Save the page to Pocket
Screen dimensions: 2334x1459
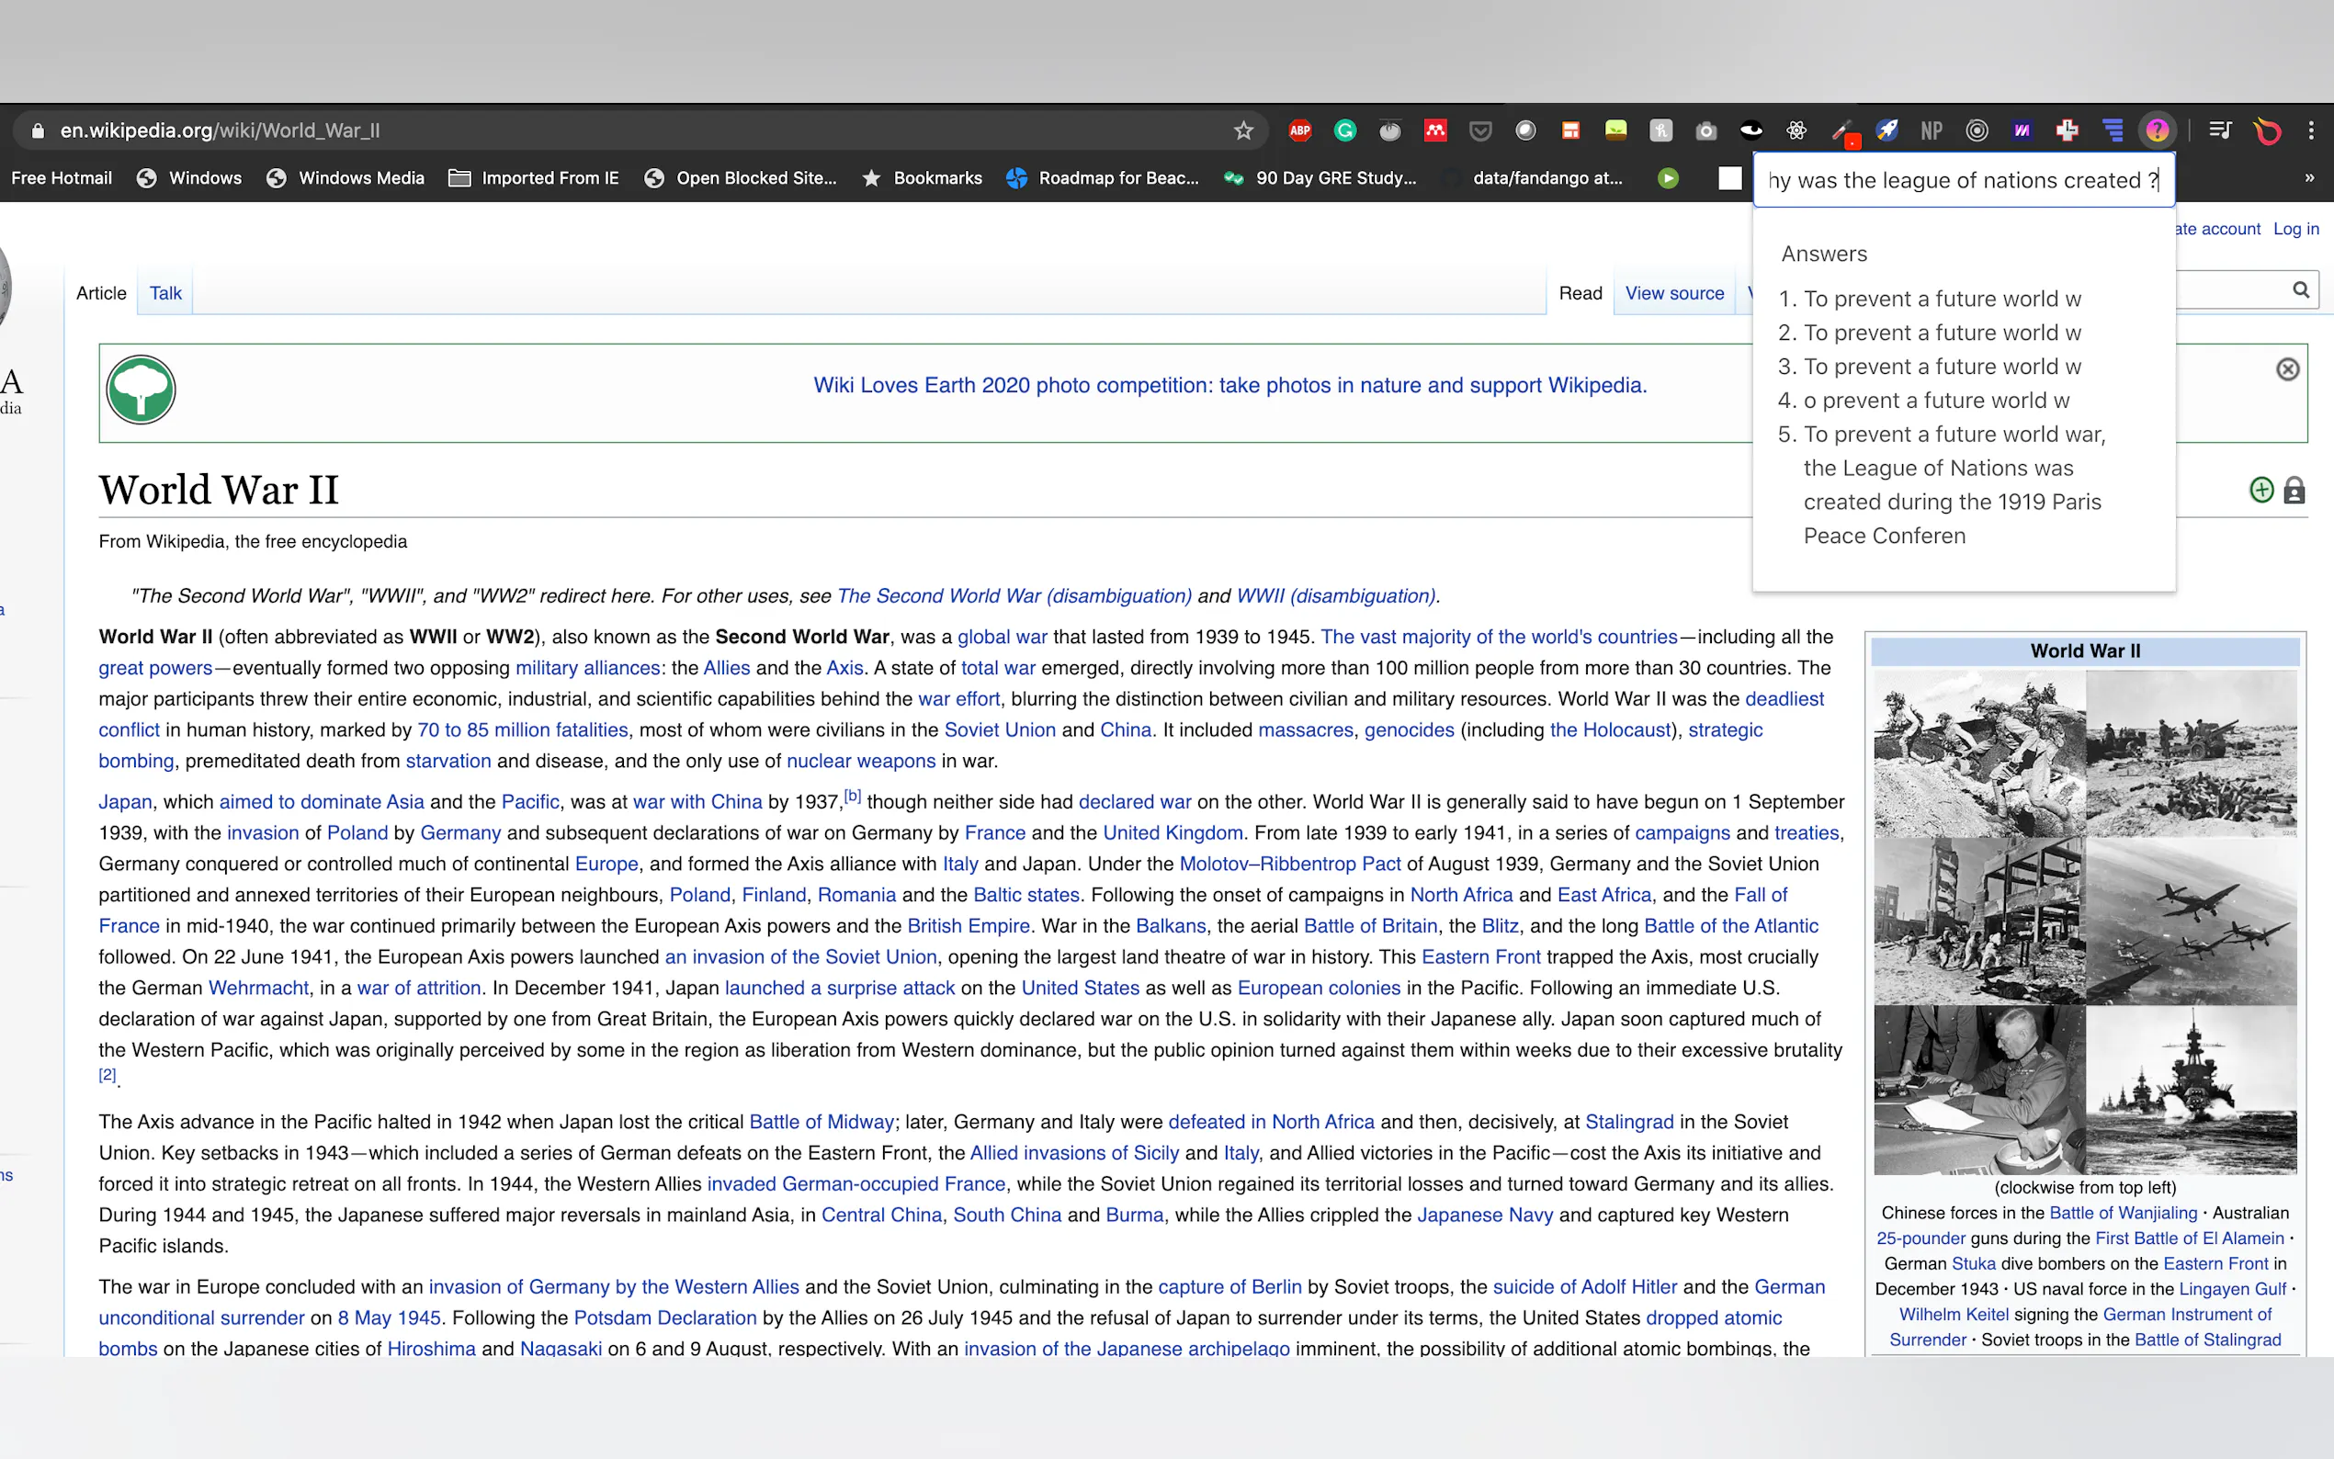[1480, 130]
